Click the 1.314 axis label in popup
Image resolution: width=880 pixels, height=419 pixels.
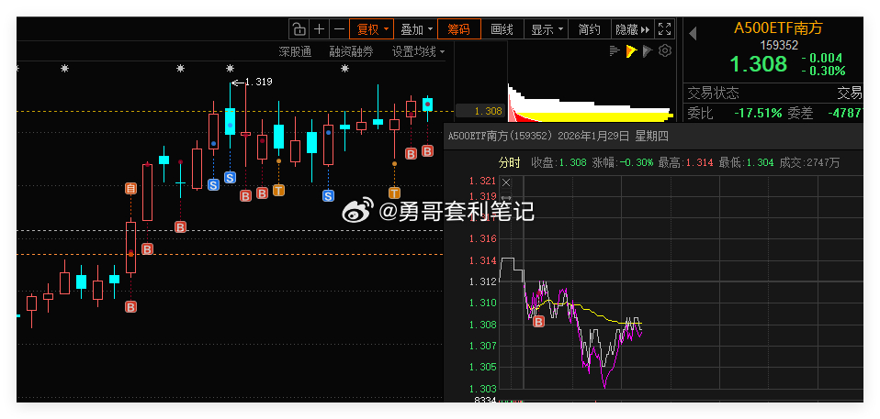click(x=482, y=260)
